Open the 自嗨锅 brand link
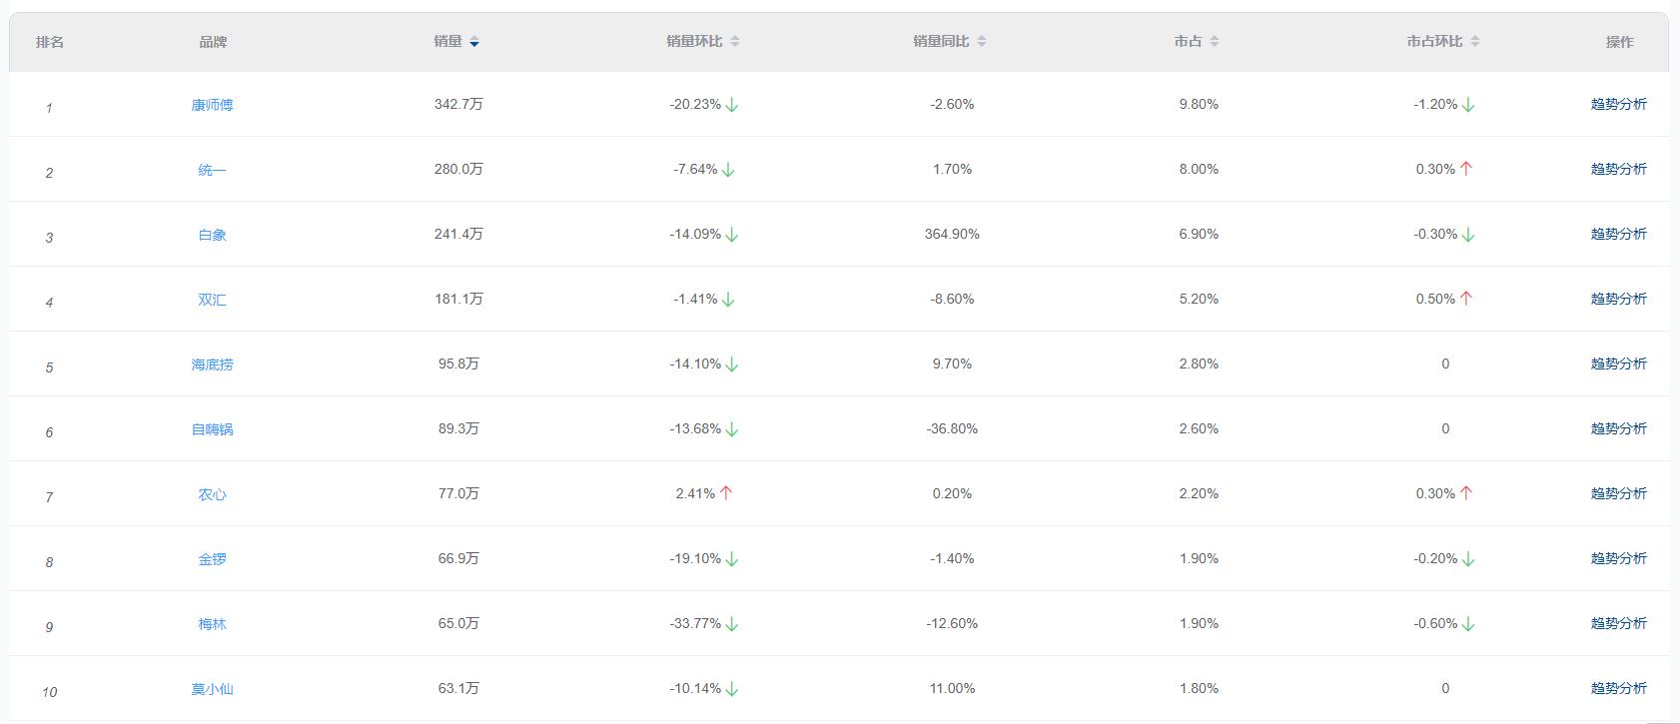The height and width of the screenshot is (724, 1680). coord(212,429)
